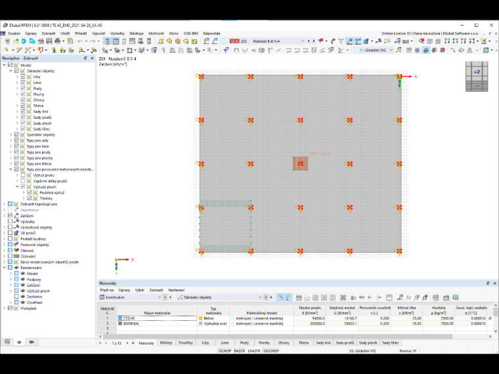
Task: Click the ÚCHOP status bar button
Action: coord(225,351)
